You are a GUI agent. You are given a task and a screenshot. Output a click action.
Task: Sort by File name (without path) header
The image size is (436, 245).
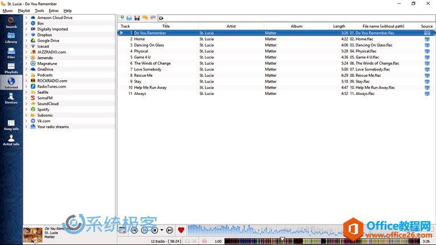pos(384,26)
